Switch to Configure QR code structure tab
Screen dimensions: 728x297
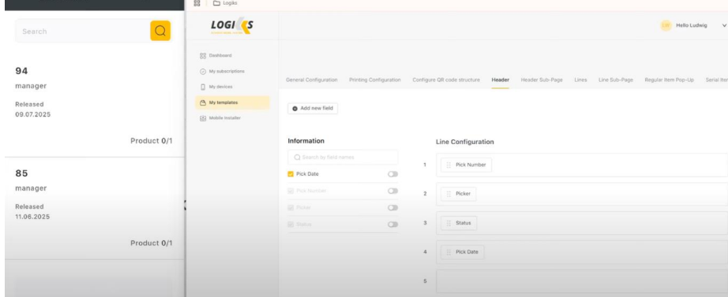446,80
